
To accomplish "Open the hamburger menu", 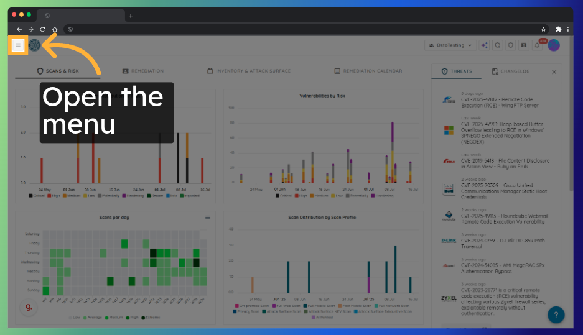I will [x=18, y=45].
